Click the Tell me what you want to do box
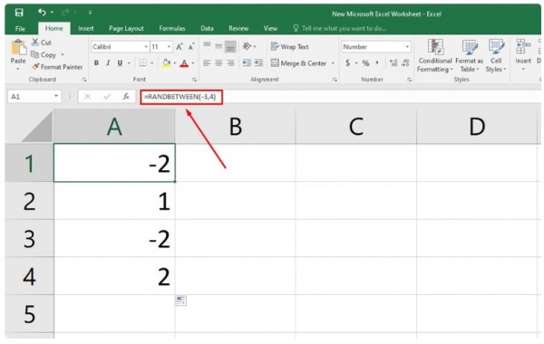This screenshot has width=544, height=344. click(x=340, y=28)
